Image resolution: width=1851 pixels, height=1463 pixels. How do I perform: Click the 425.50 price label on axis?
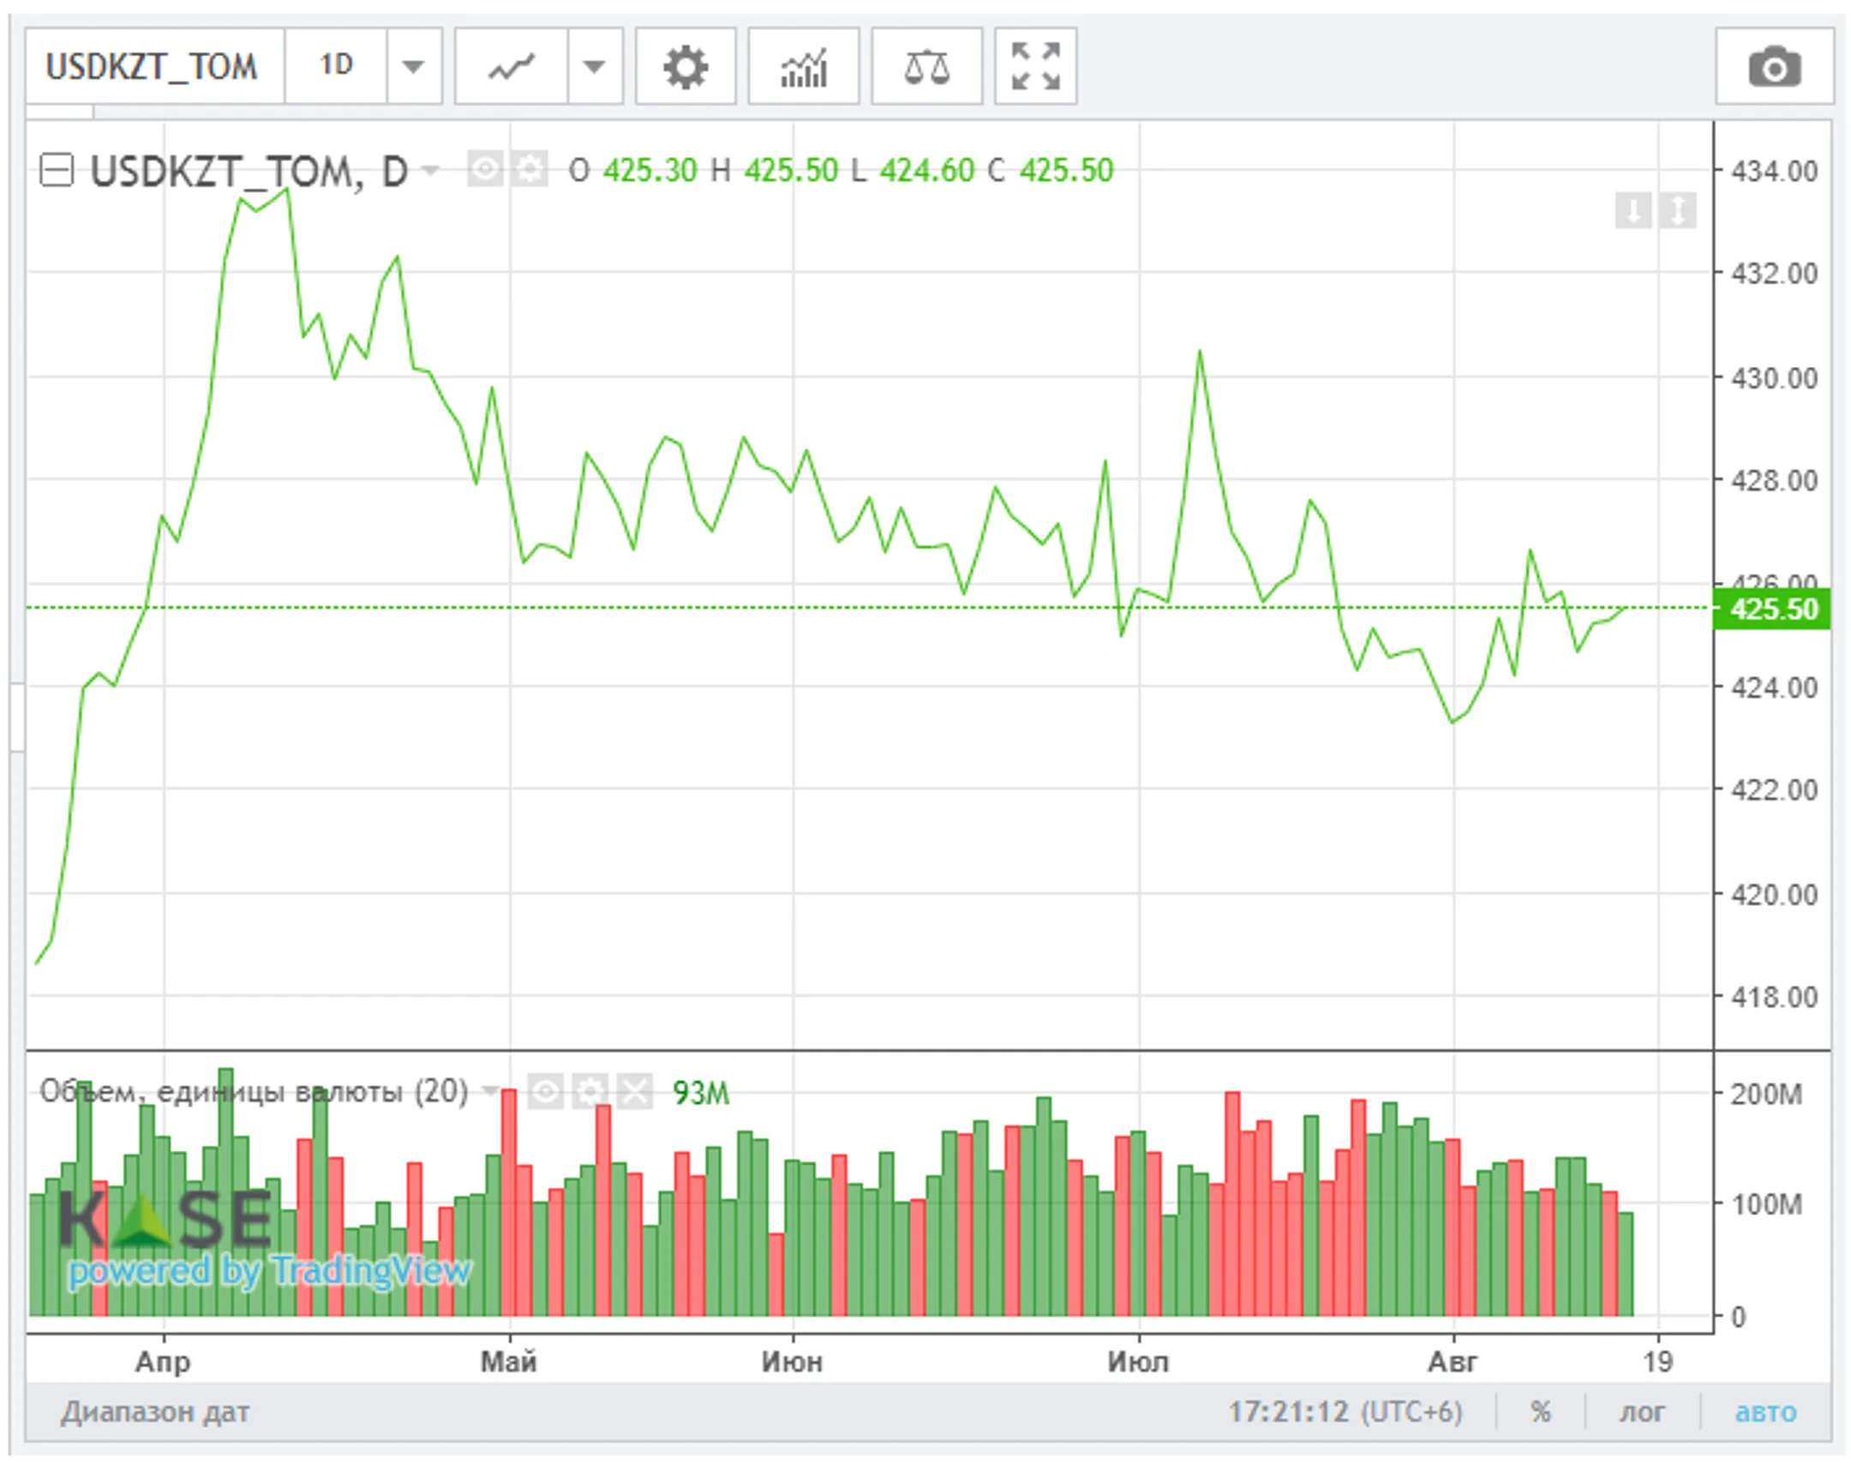click(1772, 609)
